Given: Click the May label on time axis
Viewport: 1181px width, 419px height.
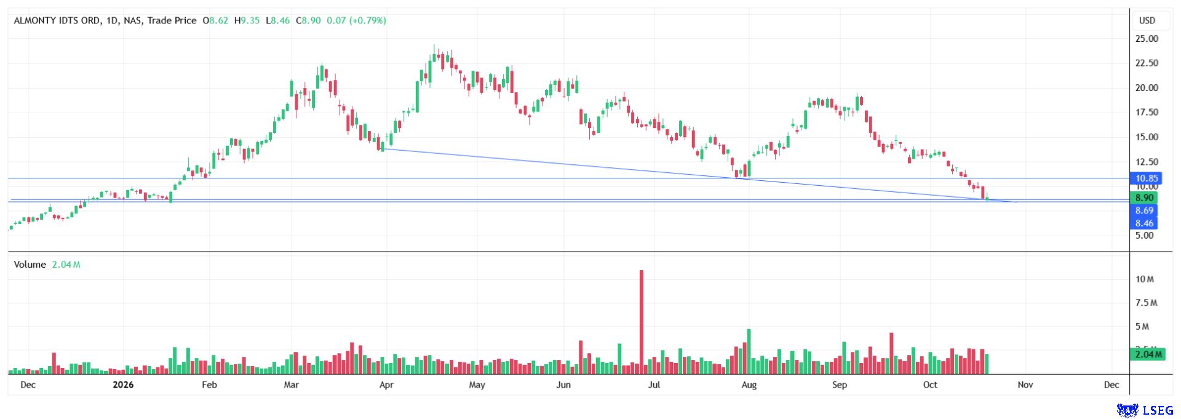Looking at the screenshot, I should pos(477,385).
